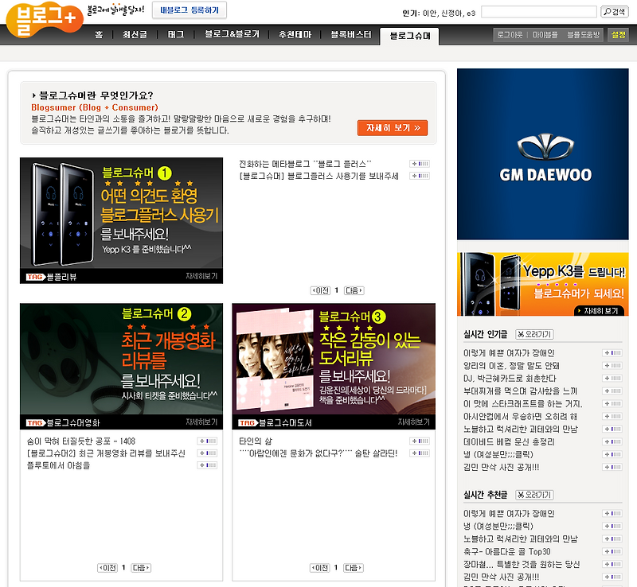Click vote icon for 데이비드 베컴 문신 총정리
This screenshot has height=587, width=637.
pos(612,441)
